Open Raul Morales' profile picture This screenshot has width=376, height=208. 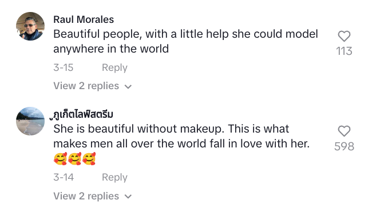coord(30,26)
